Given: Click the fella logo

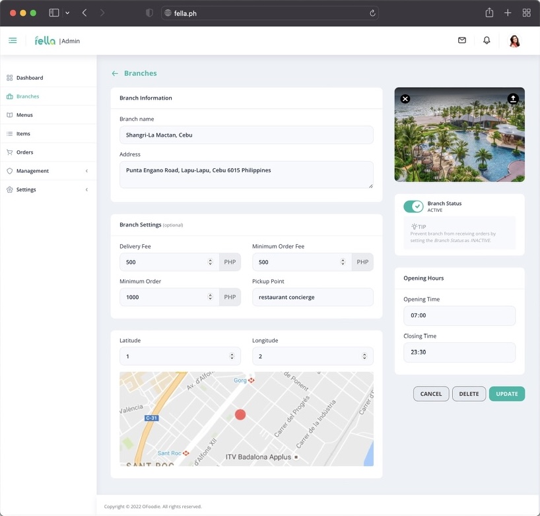Looking at the screenshot, I should pyautogui.click(x=44, y=40).
